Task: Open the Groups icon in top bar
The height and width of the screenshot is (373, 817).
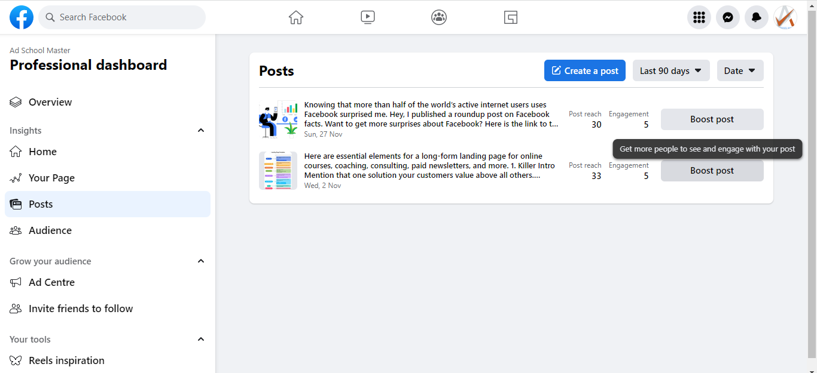Action: pyautogui.click(x=439, y=17)
